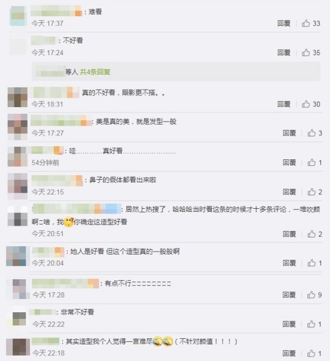Reply to the comment posted 54分钟前
Viewport: 330px width, 361px height.
click(289, 162)
